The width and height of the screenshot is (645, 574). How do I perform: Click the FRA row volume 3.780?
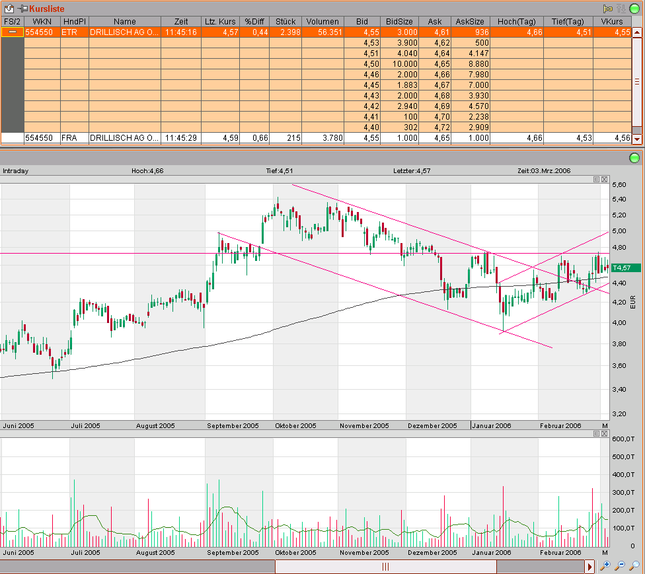(322, 138)
